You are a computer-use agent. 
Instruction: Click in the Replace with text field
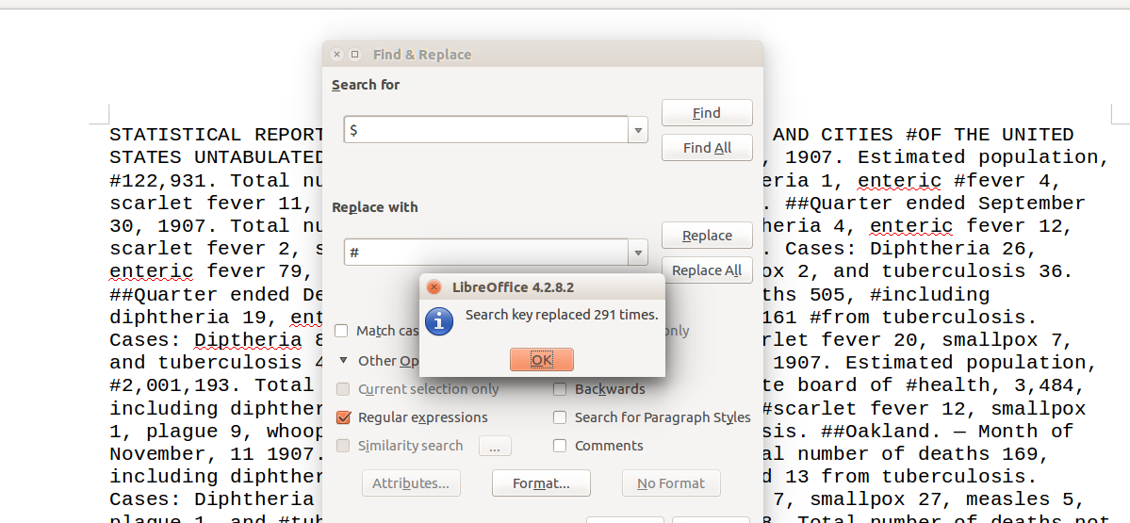tap(486, 253)
